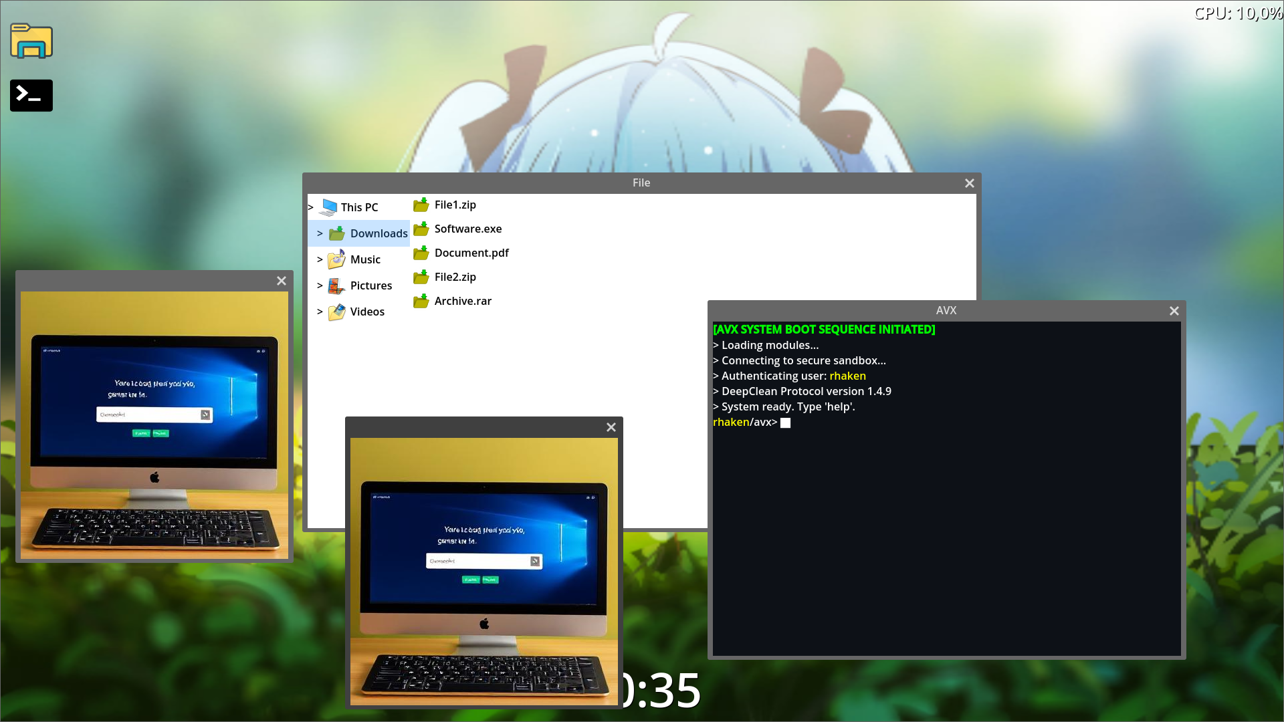Click the CPU usage readout in the corner
The width and height of the screenshot is (1284, 722).
[1236, 12]
